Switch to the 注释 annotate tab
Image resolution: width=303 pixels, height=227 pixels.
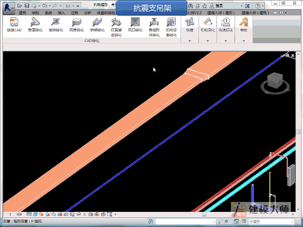75,13
